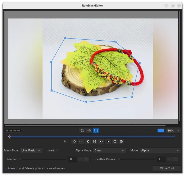This screenshot has height=176, width=185.
Task: Click the Close Tool button
Action: (167, 168)
